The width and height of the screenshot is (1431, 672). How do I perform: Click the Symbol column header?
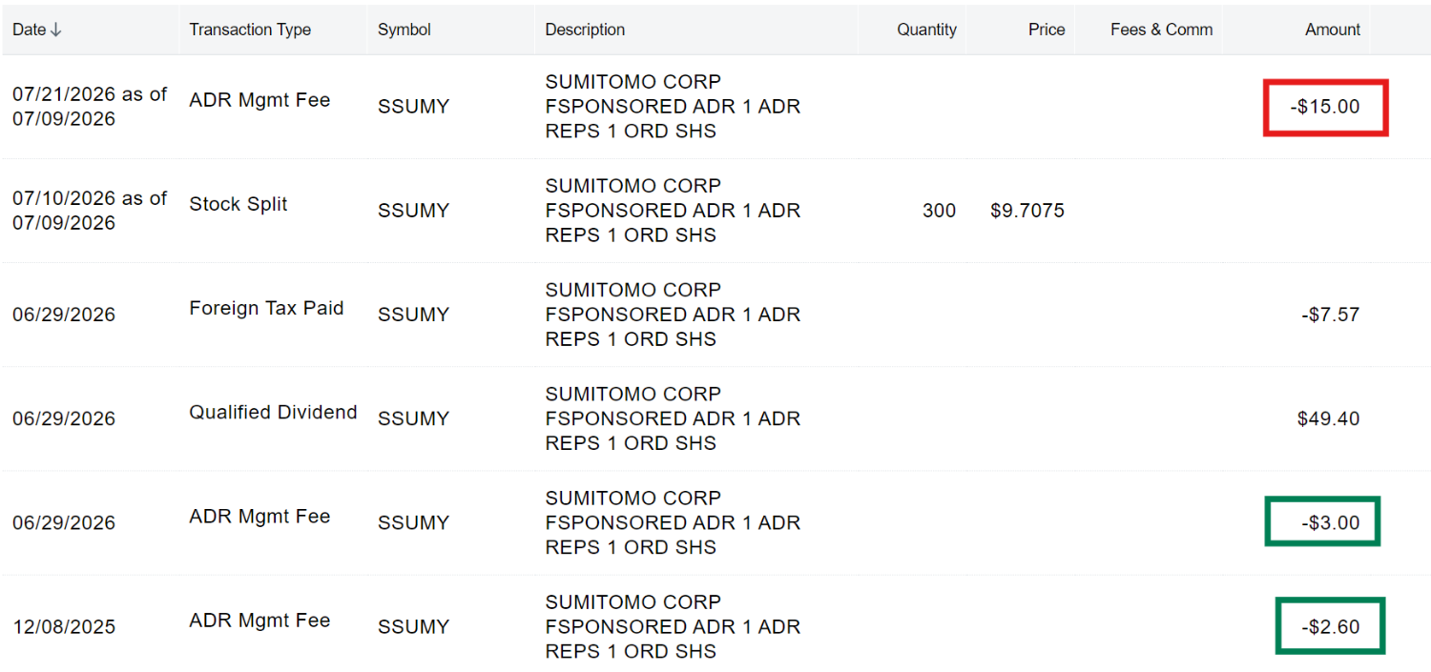(404, 30)
